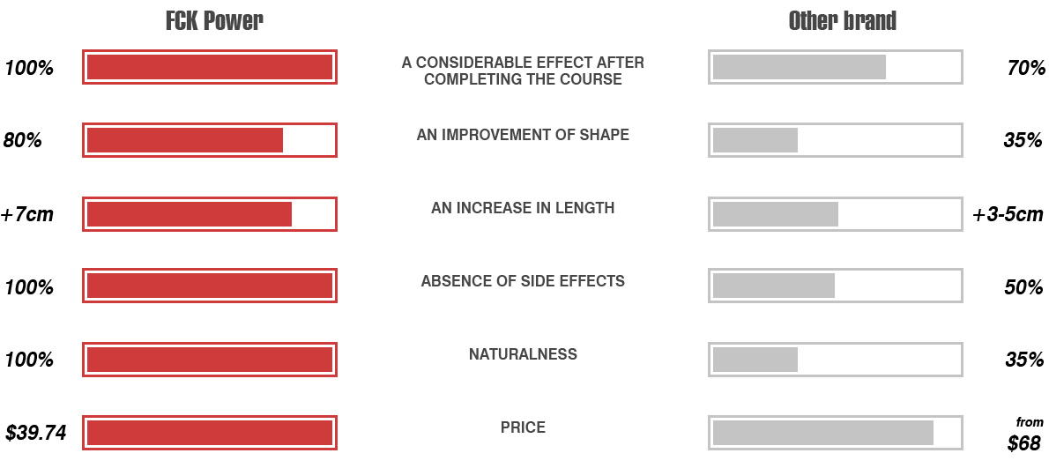This screenshot has height=468, width=1049.
Task: Click the "An Improvement of Shape" label
Action: pos(523,134)
